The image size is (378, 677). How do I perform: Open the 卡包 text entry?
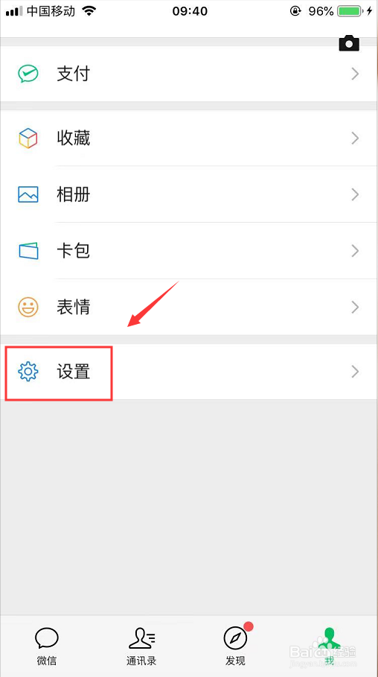click(74, 251)
